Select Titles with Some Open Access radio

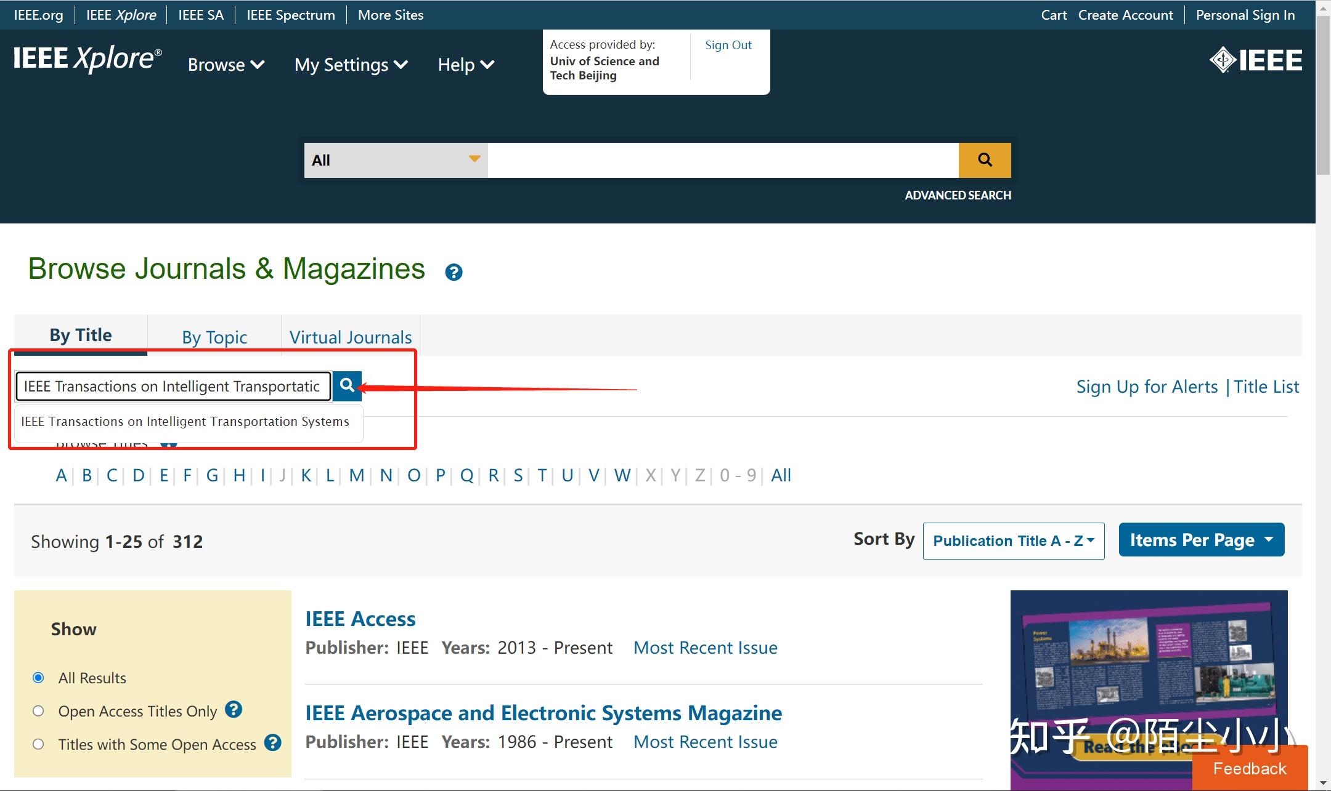(38, 744)
